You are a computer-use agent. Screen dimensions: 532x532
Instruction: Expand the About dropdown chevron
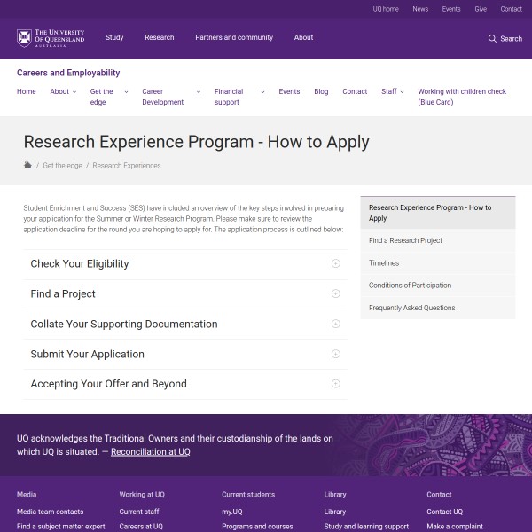click(74, 91)
